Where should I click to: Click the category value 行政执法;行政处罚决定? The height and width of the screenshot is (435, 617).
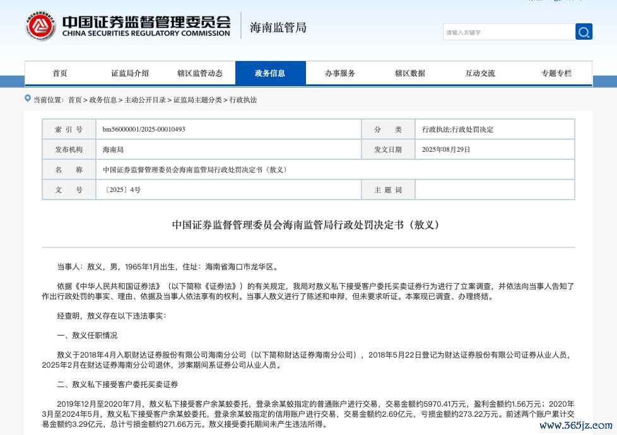click(x=457, y=130)
